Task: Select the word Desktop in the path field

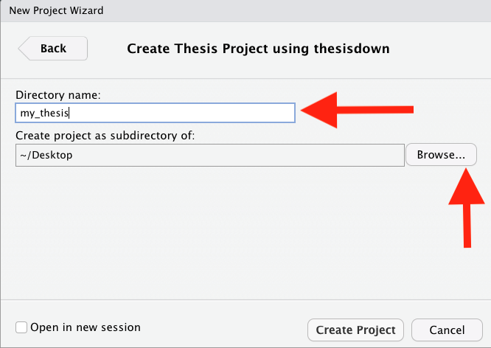Action: click(x=52, y=155)
